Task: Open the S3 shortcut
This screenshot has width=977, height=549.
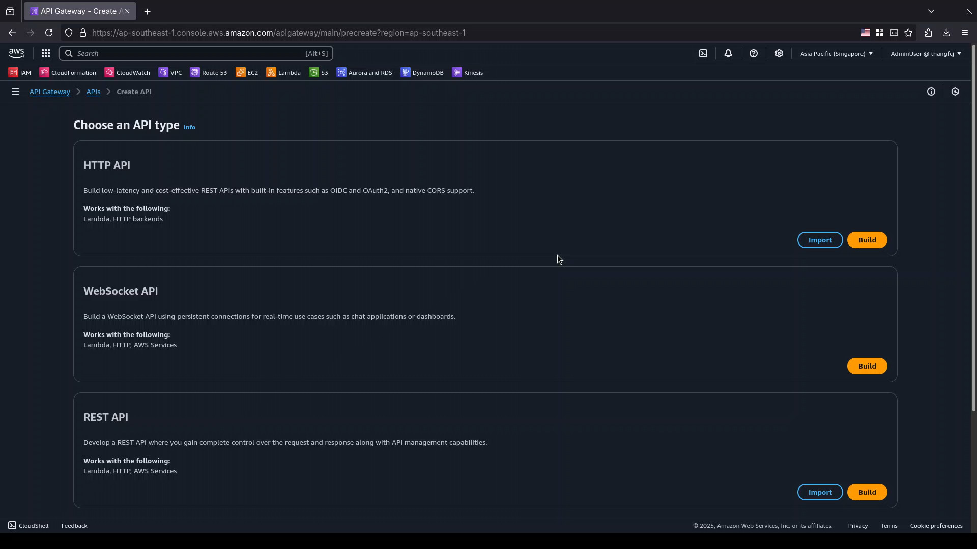Action: tap(319, 73)
